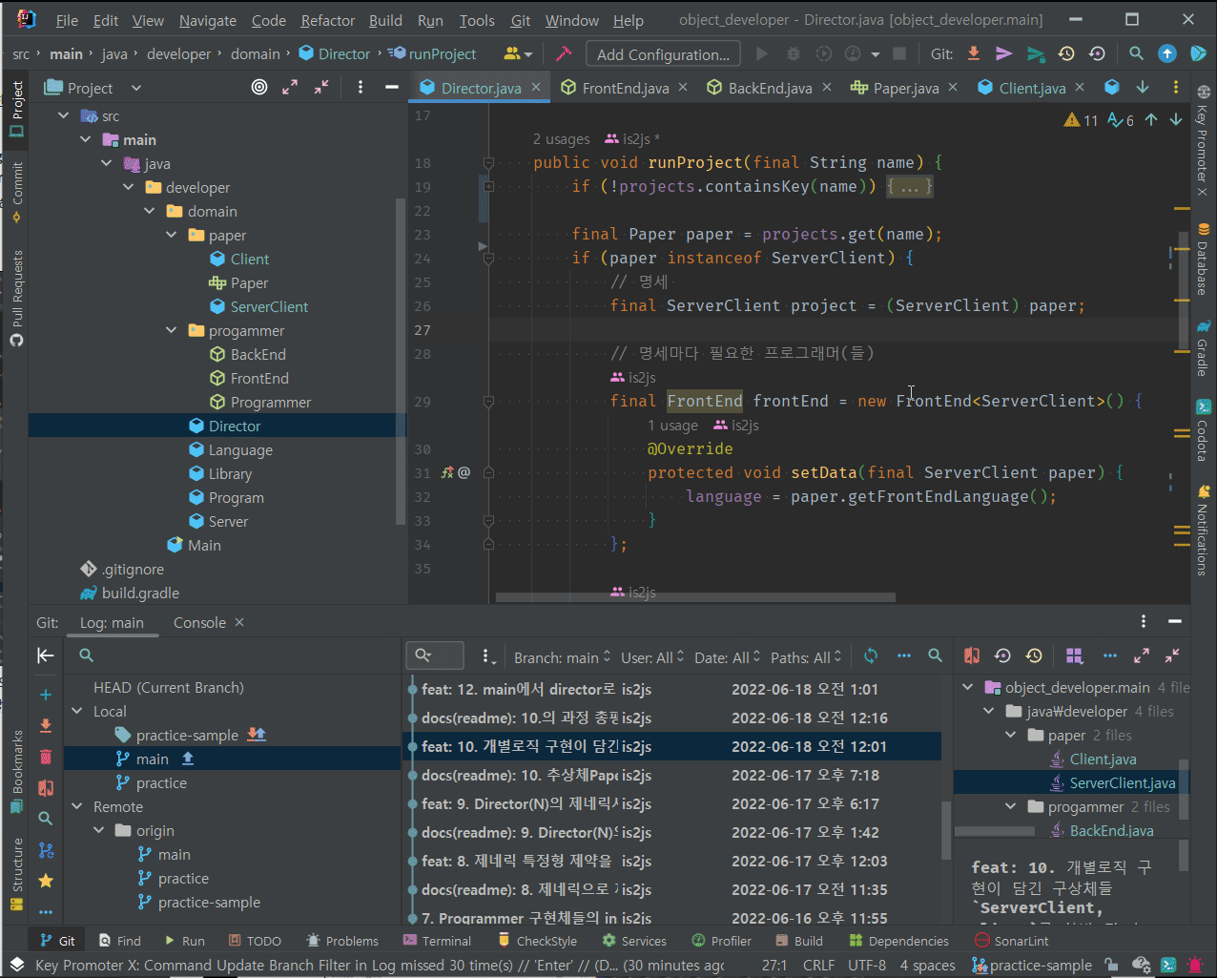Image resolution: width=1217 pixels, height=978 pixels.
Task: Open the Branch: main filter dropdown
Action: pyautogui.click(x=562, y=657)
